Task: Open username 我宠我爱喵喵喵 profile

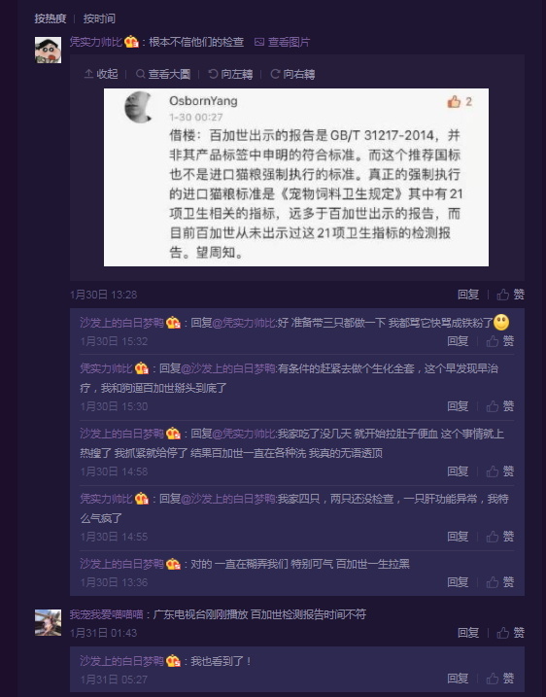Action: coord(106,614)
